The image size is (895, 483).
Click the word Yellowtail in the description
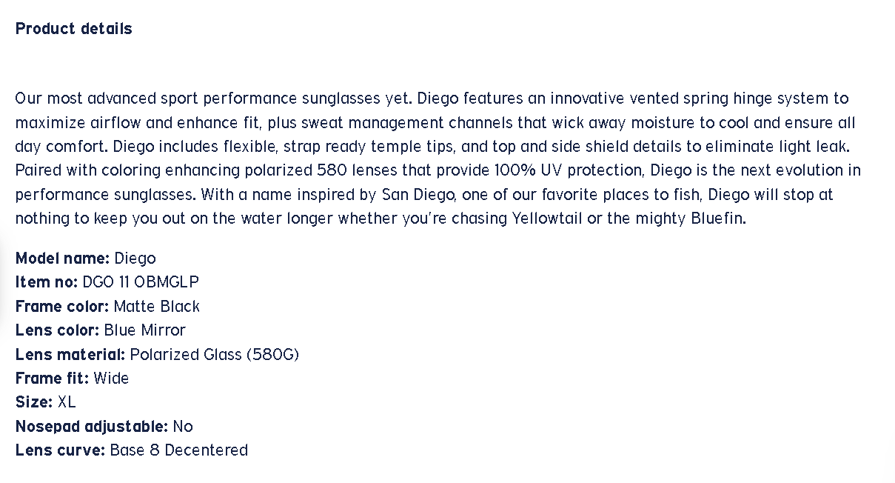coord(547,219)
